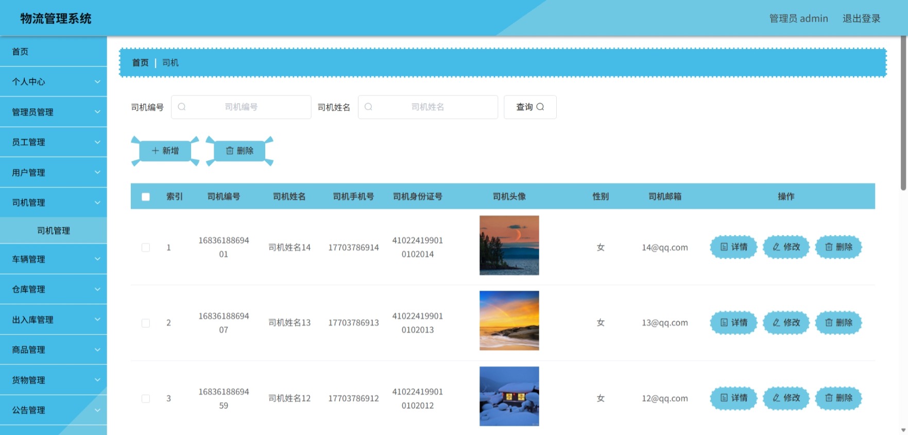This screenshot has width=908, height=435.
Task: Click the 司机姓名 search input field
Action: [x=428, y=107]
